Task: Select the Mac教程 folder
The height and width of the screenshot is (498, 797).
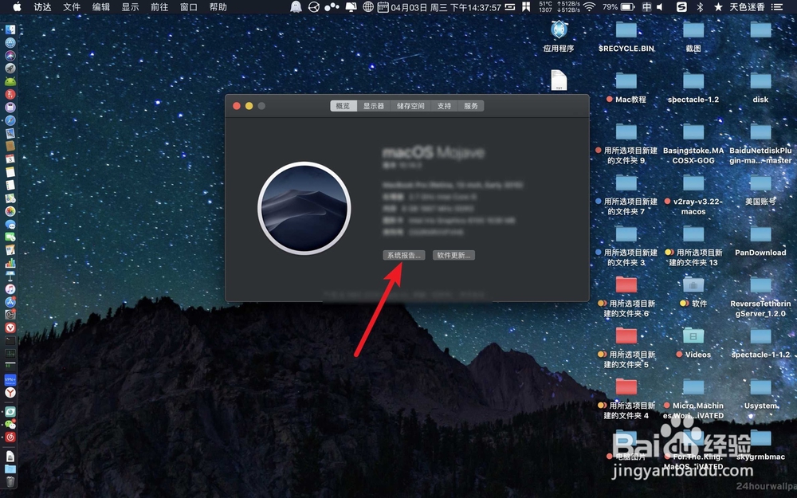Action: [x=626, y=81]
